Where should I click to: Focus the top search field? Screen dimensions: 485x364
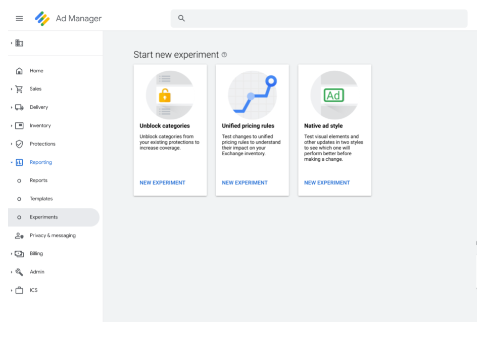pyautogui.click(x=319, y=19)
